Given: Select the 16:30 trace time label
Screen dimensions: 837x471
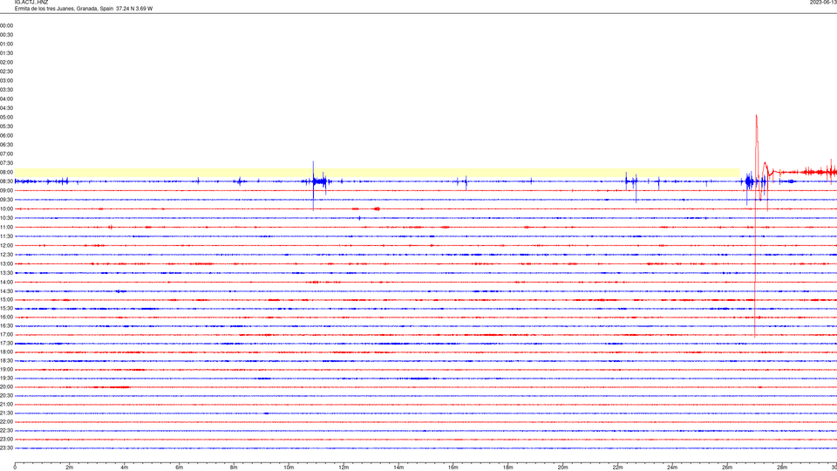Looking at the screenshot, I should point(6,325).
